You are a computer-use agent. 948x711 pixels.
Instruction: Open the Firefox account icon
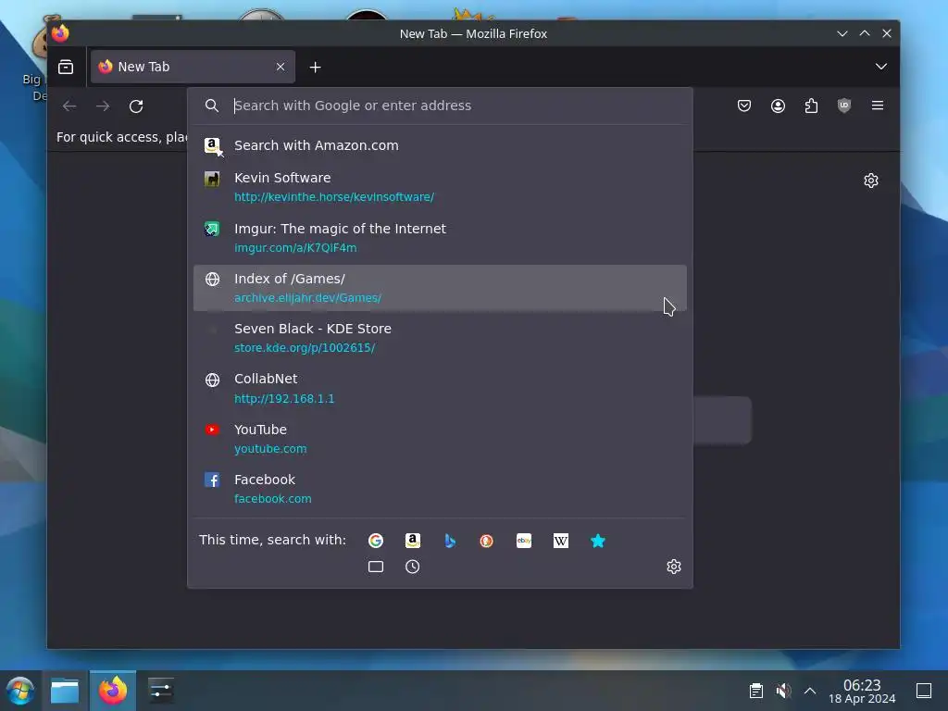tap(778, 106)
